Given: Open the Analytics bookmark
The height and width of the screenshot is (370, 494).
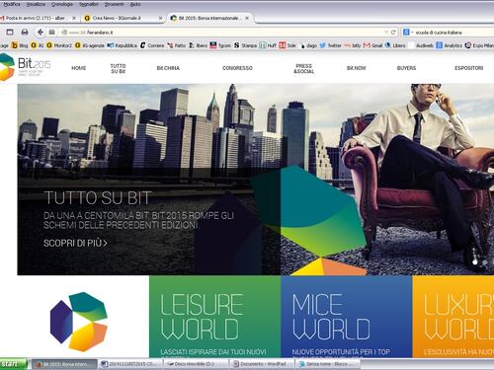Looking at the screenshot, I should [450, 45].
